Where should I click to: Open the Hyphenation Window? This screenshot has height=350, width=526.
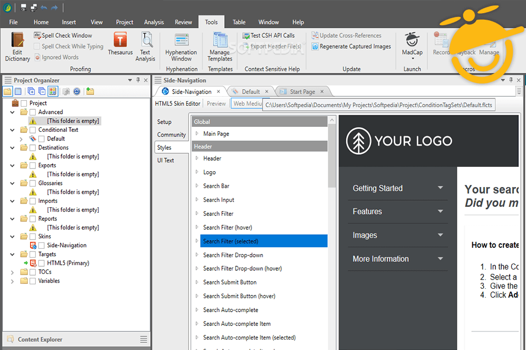(x=181, y=46)
